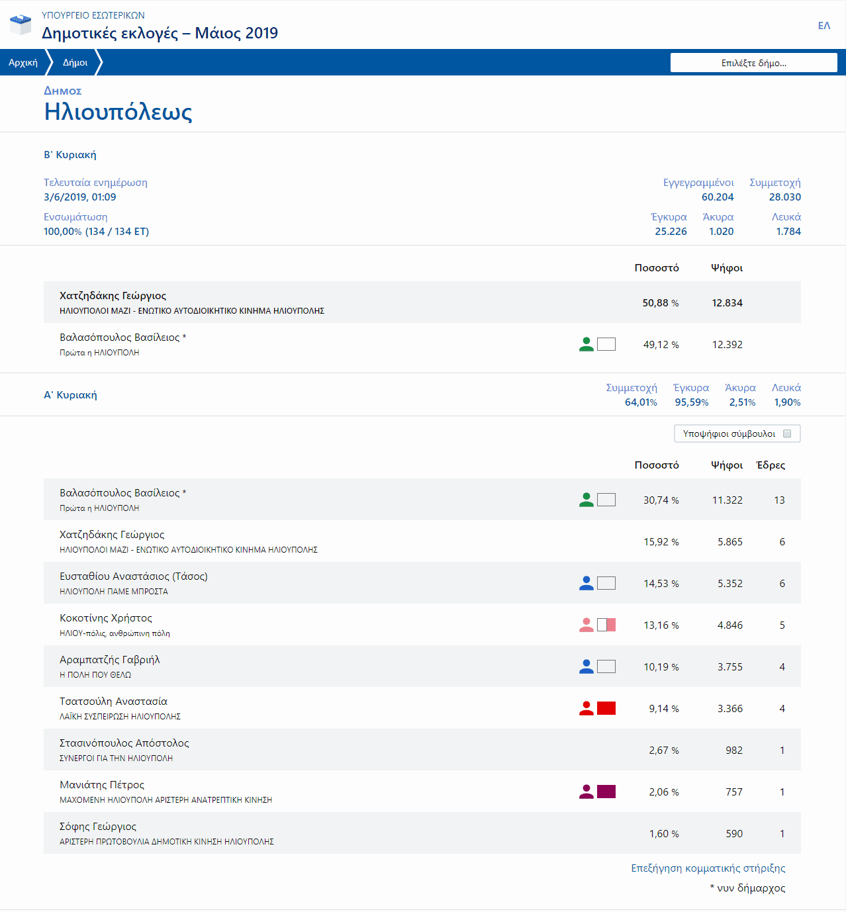
Task: Go to Αρχική in breadcrumb
Action: (x=23, y=63)
